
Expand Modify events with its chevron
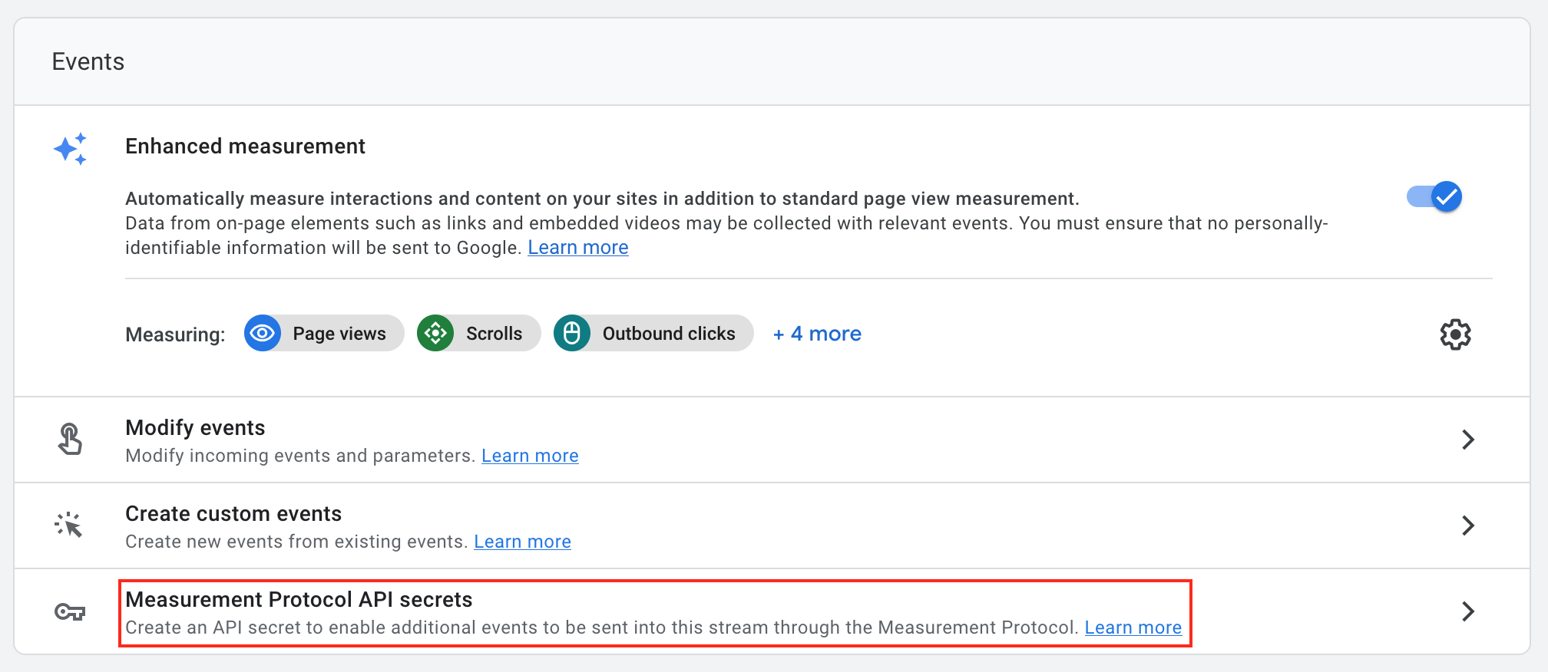pos(1467,440)
